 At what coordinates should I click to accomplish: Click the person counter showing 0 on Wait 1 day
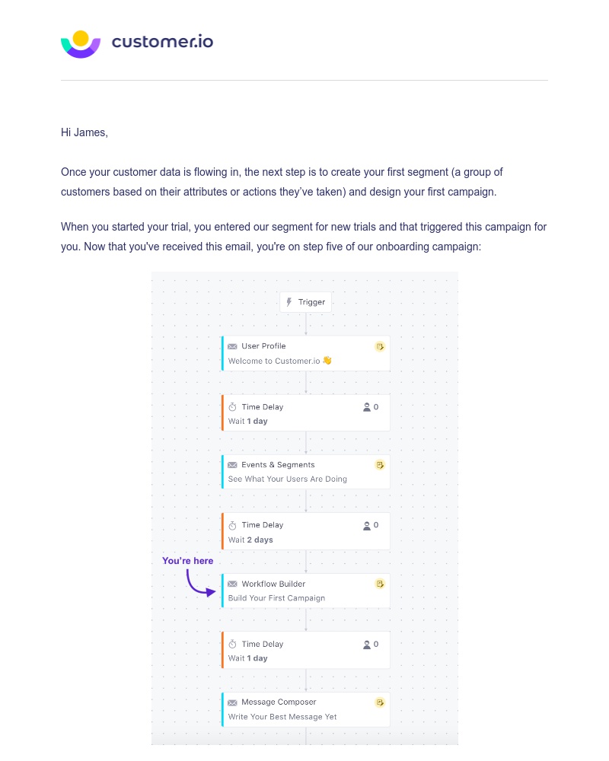click(x=370, y=407)
